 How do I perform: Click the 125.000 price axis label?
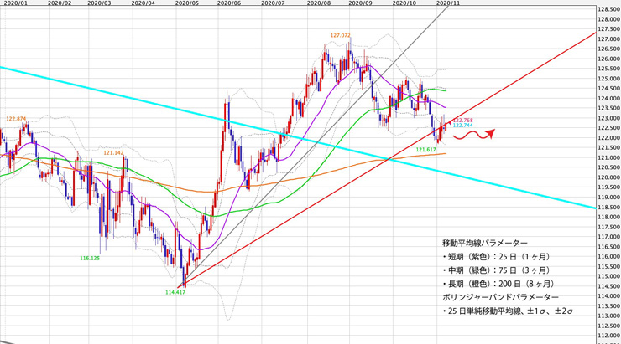click(x=609, y=79)
